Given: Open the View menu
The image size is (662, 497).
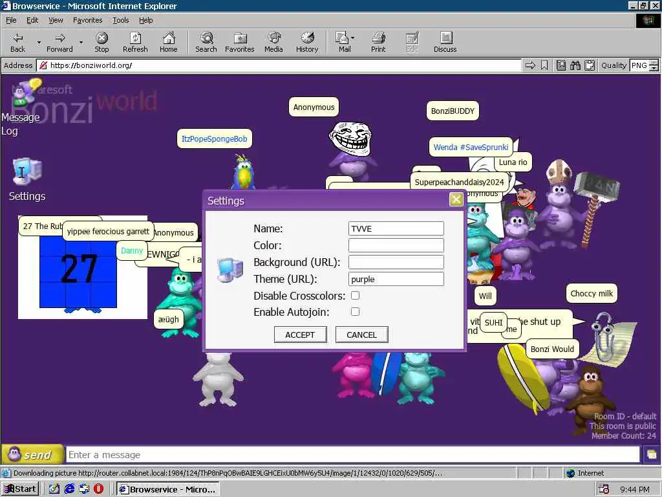Looking at the screenshot, I should [56, 20].
